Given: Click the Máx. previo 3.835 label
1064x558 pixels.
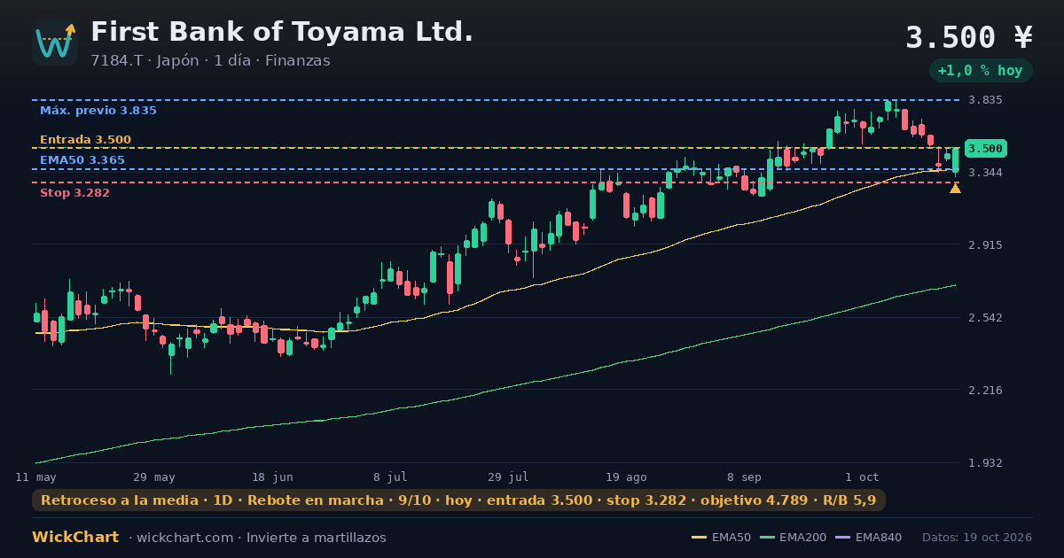Looking at the screenshot, I should pyautogui.click(x=98, y=111).
